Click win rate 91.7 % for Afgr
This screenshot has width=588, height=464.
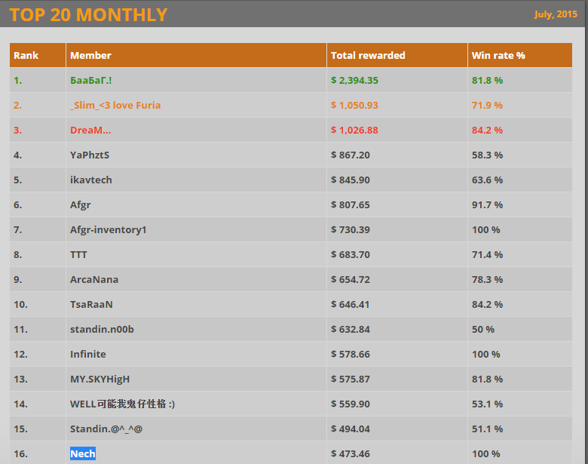487,205
